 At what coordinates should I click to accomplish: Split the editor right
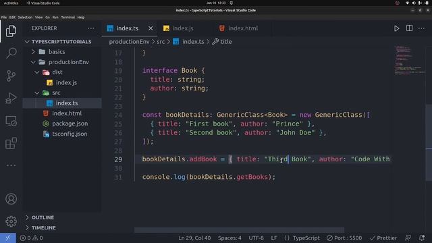tap(409, 28)
